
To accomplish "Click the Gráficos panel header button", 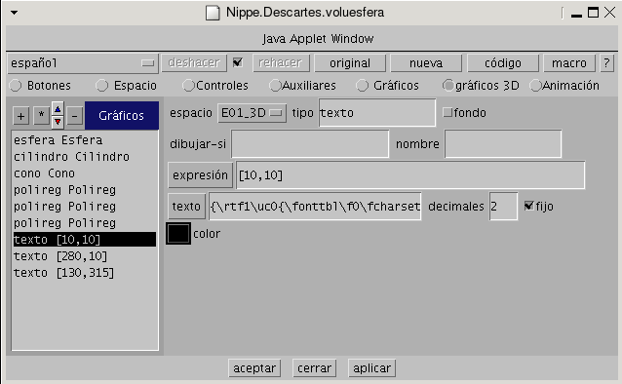I will [x=122, y=115].
